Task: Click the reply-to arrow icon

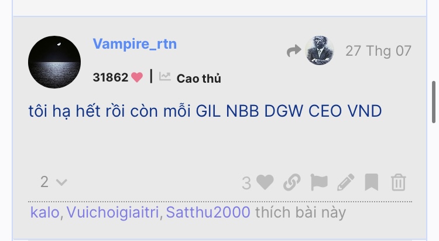Action: coord(294,51)
